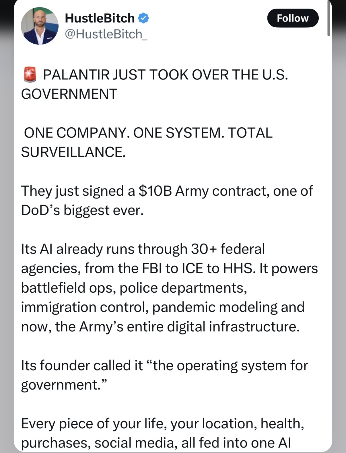
Task: Click the DoD's biggest ever text
Action: (82, 210)
